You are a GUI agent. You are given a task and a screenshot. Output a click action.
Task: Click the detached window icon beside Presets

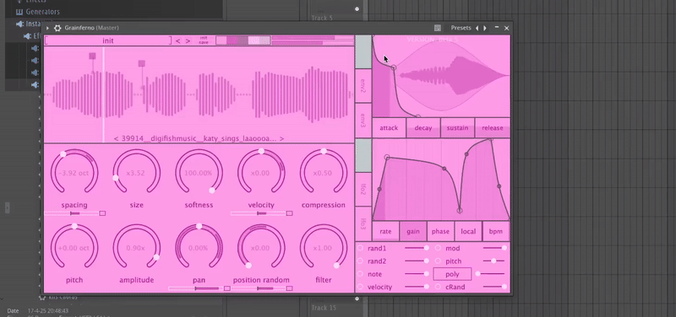coord(438,28)
